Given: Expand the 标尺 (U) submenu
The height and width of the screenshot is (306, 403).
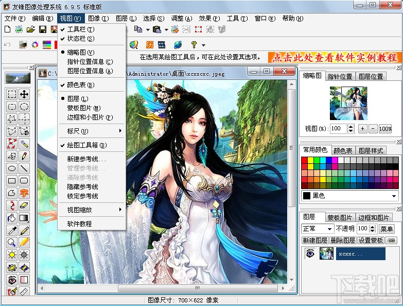Looking at the screenshot, I should point(92,131).
